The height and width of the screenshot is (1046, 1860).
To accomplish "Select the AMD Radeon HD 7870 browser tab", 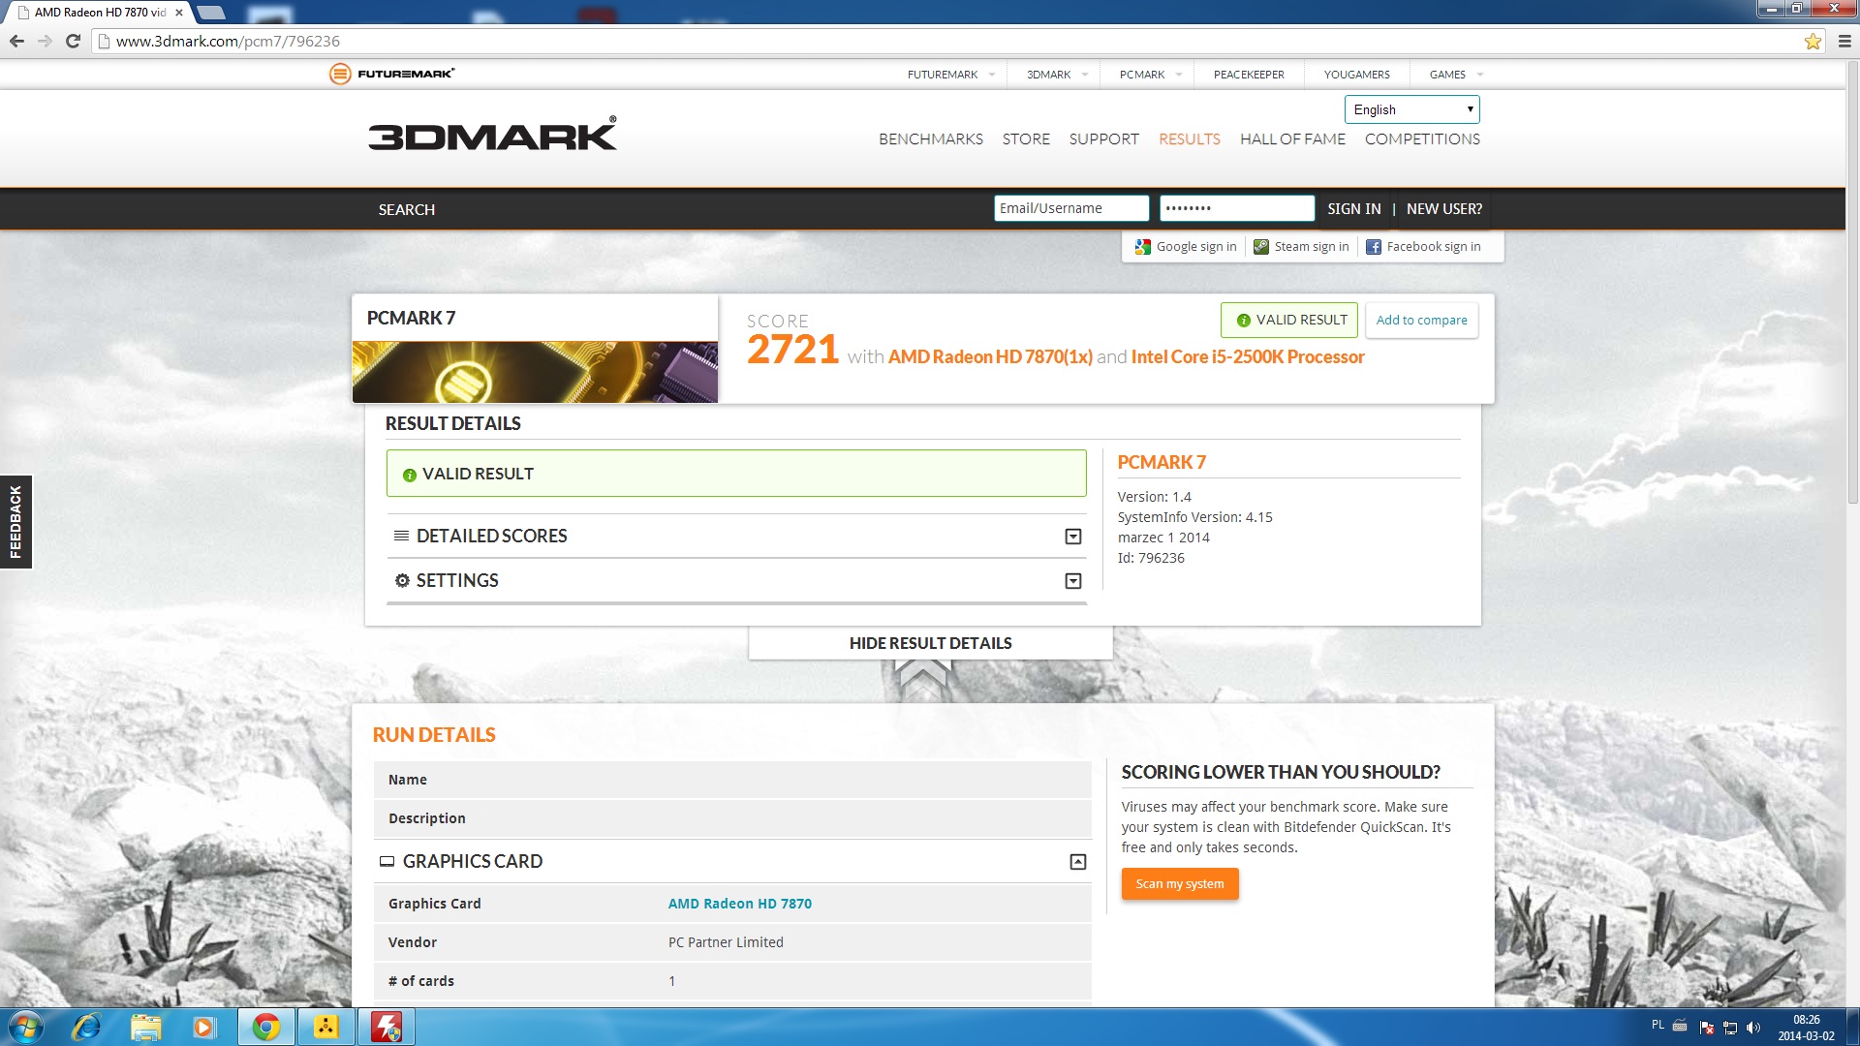I will point(100,13).
